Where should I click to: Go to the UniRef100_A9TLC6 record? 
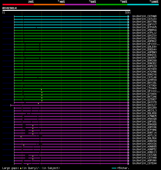point(144,136)
